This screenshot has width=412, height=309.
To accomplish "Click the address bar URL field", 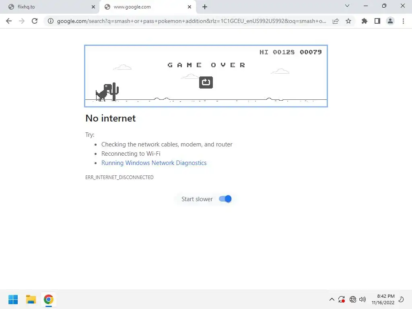I will (192, 21).
